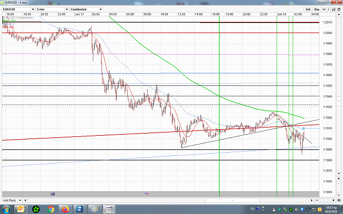Click the vertical price zoom slider track
Screen dimensions: 343x214
click(x=339, y=187)
